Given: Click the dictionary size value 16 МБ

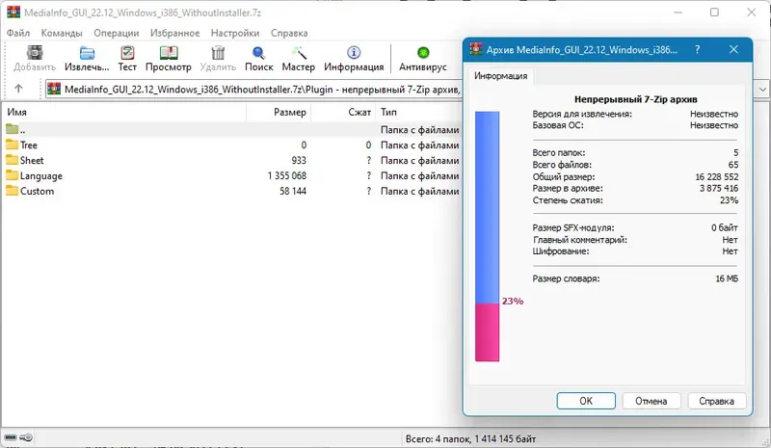Looking at the screenshot, I should click(x=727, y=278).
